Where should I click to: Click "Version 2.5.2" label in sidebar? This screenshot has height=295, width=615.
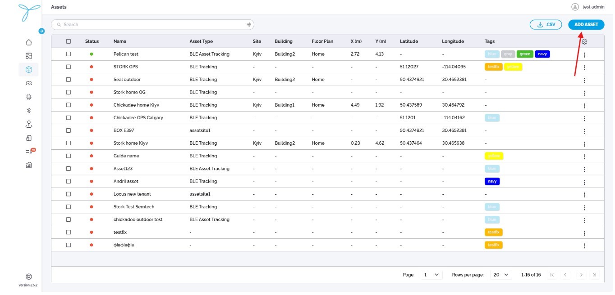coord(28,285)
